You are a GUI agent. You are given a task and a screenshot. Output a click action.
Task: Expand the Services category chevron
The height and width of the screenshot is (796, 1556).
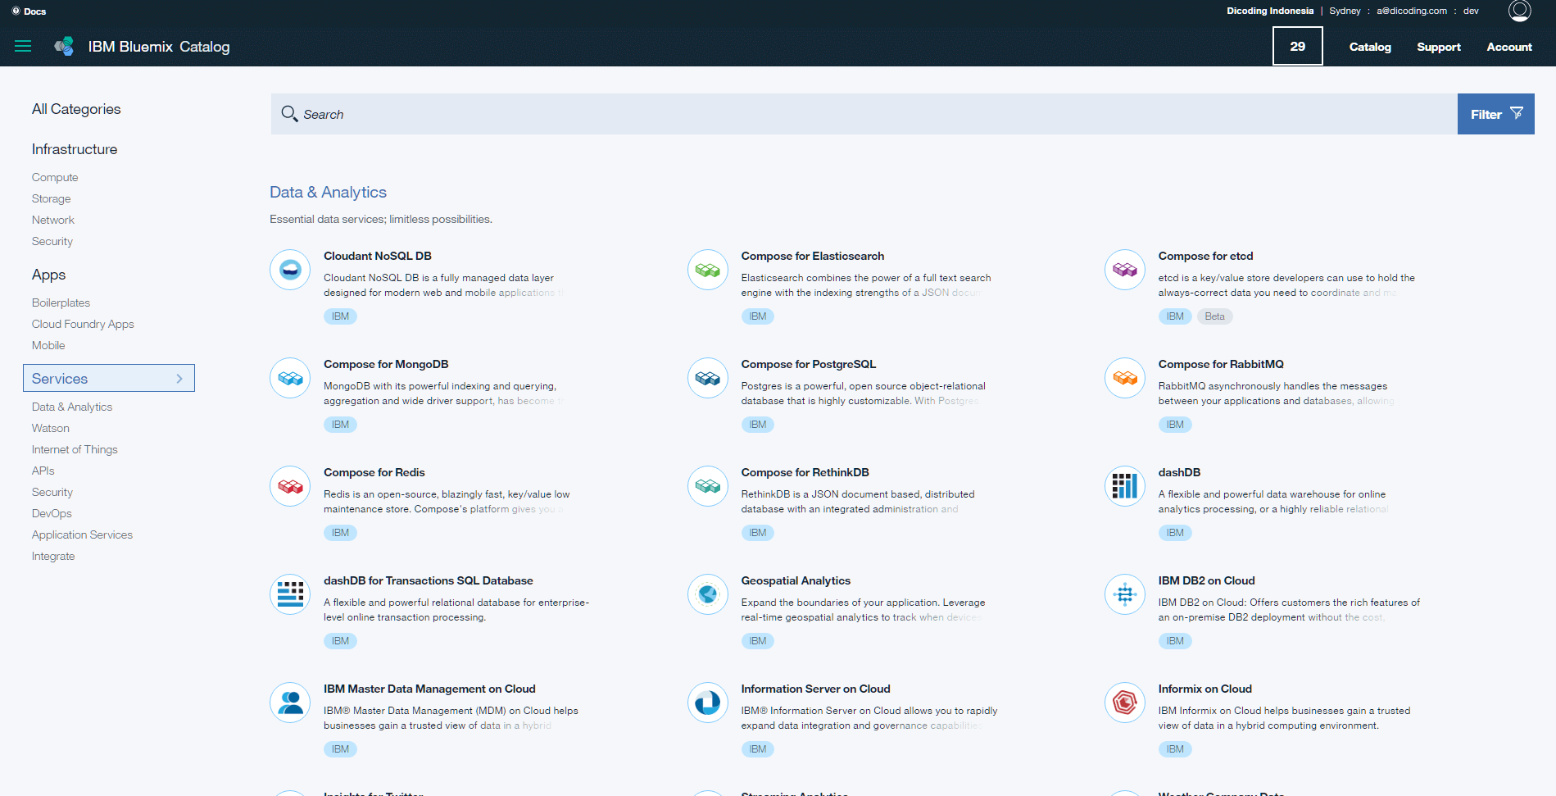(179, 379)
